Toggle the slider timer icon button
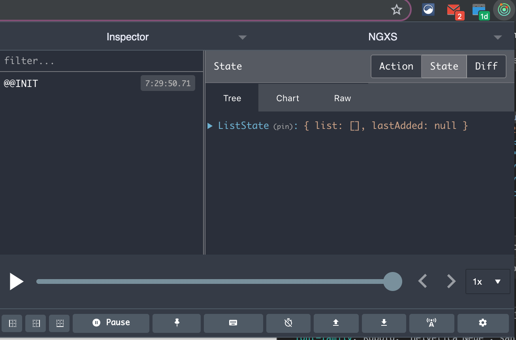516x340 pixels. click(288, 323)
